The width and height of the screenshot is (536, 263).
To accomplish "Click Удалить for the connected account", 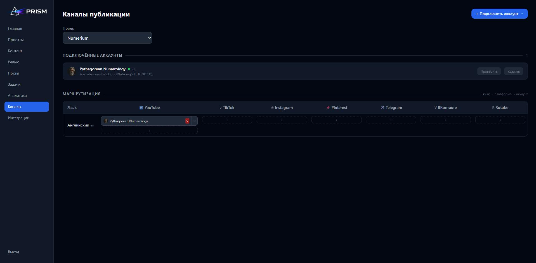I will click(514, 71).
